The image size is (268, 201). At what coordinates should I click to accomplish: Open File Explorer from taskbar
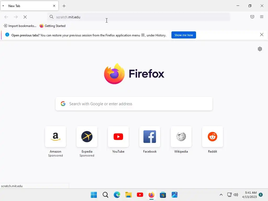click(128, 195)
